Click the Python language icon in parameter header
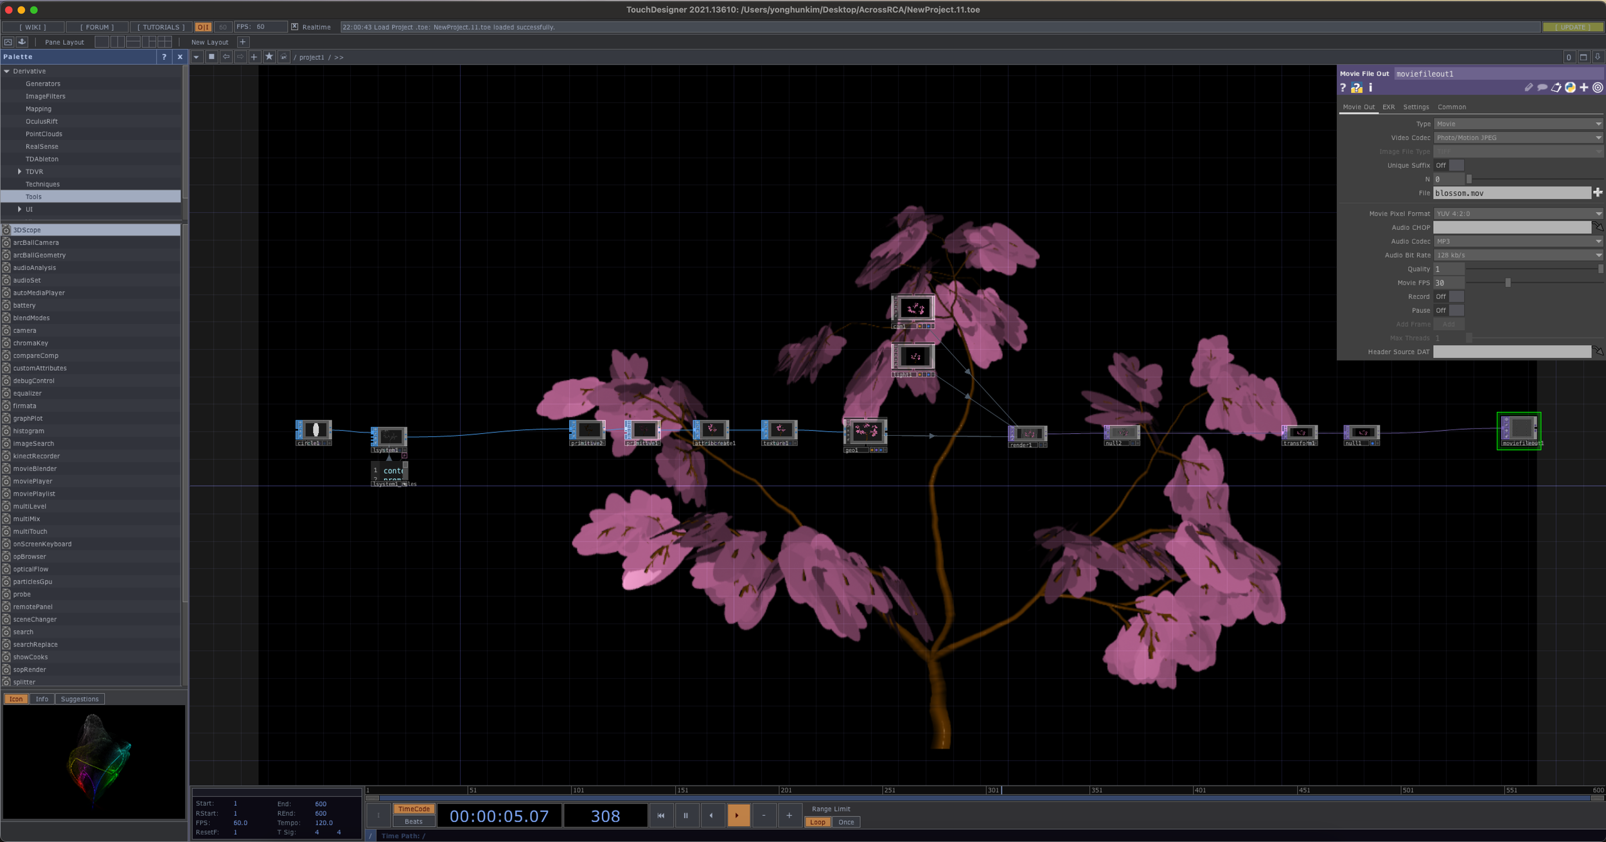 pos(1570,87)
